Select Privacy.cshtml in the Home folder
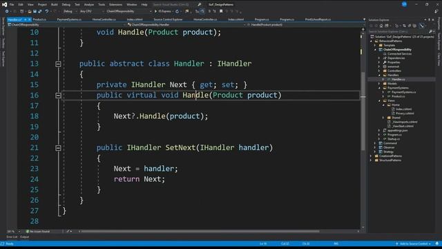The image size is (442, 249). click(x=405, y=113)
